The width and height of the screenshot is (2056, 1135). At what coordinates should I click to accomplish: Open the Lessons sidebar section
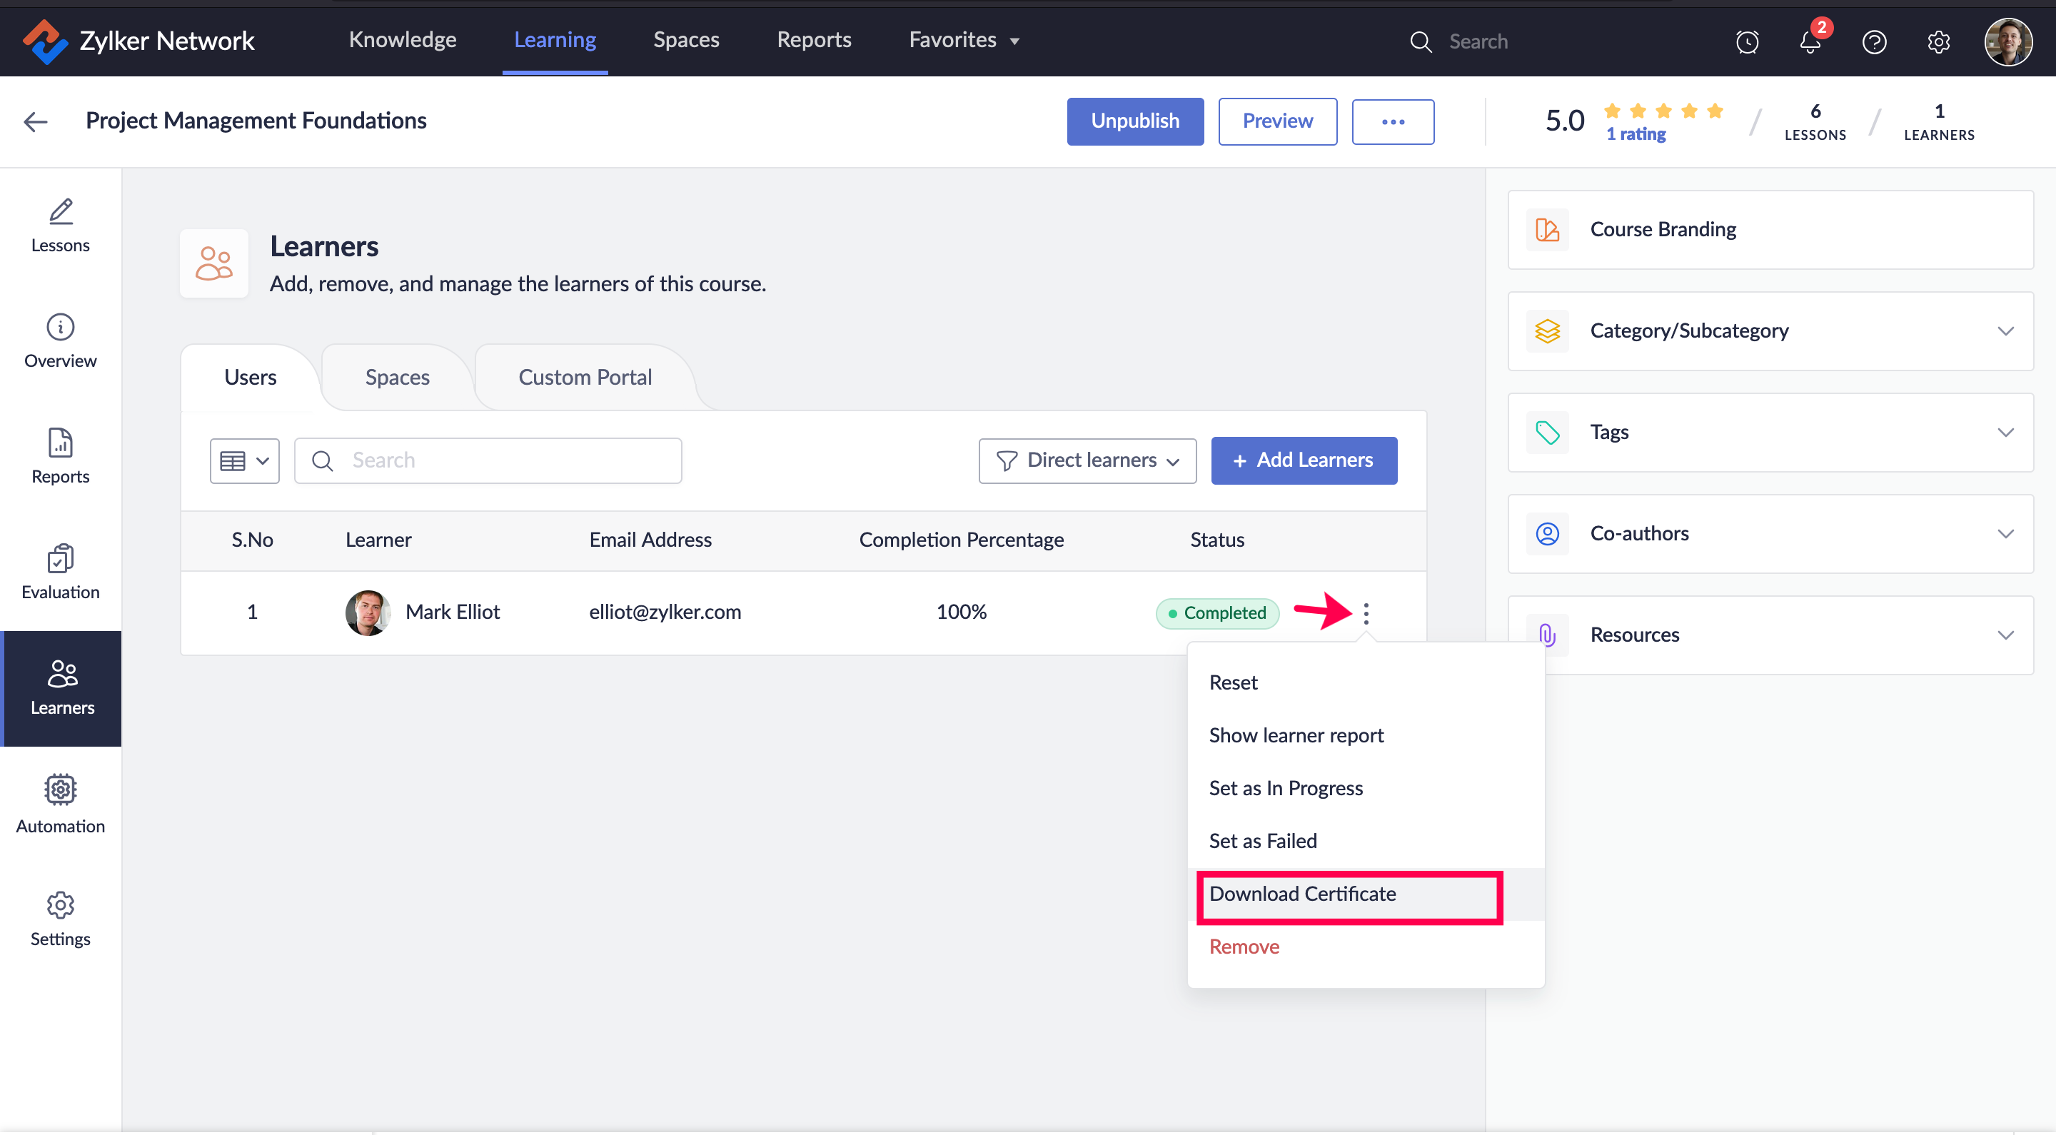tap(60, 226)
